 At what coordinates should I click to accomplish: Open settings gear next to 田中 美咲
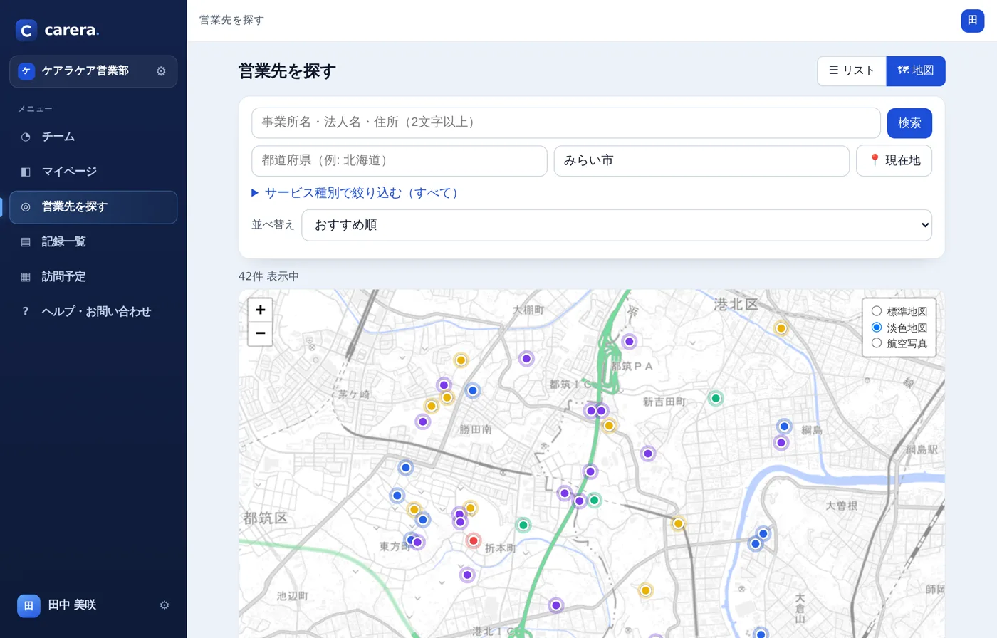pyautogui.click(x=165, y=605)
